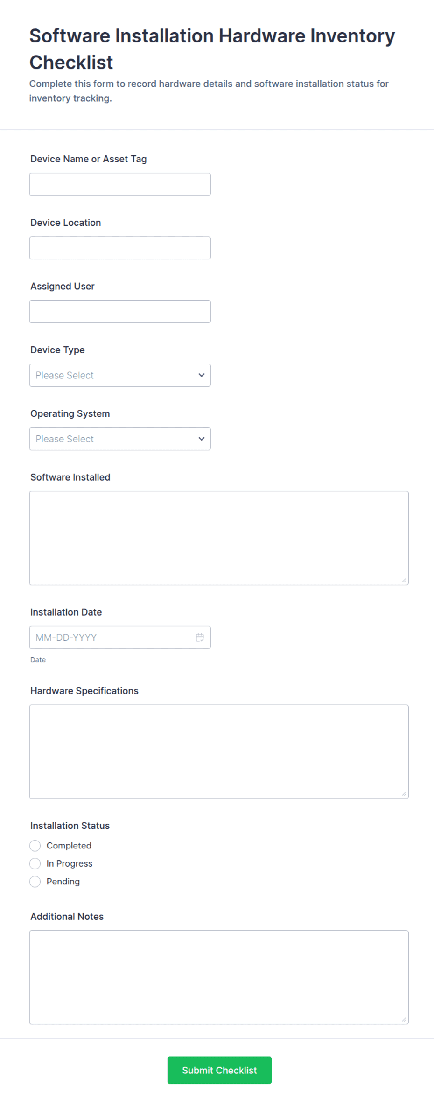Click into the Device Location field
Viewport: 434px width, 1107px height.
(x=120, y=248)
